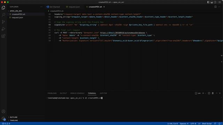
Task: Open the errors and warnings status indicator
Action: (x=6, y=124)
